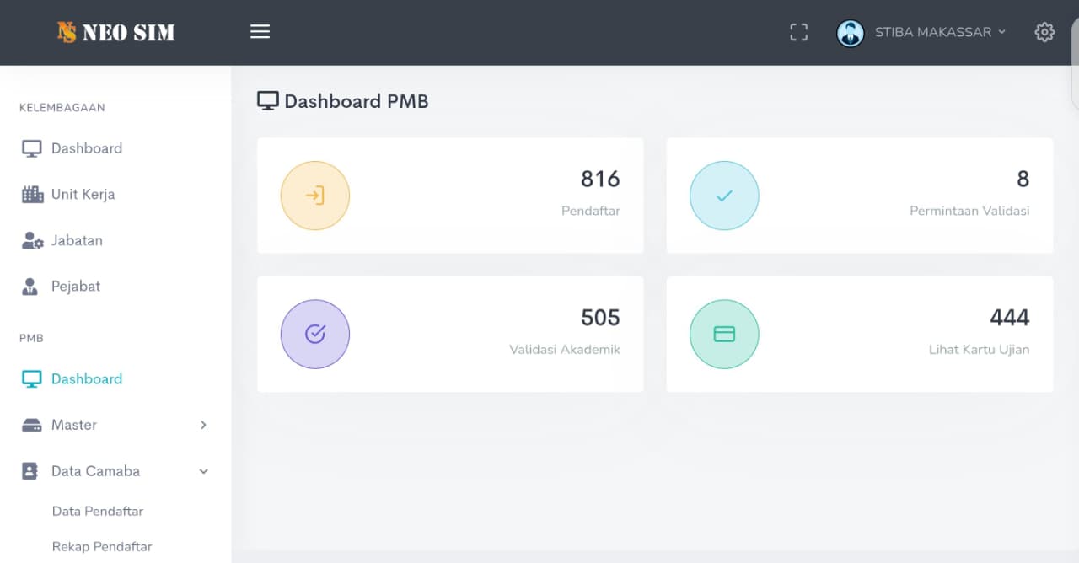Open the Data Pendaftar link
1079x563 pixels.
click(x=98, y=511)
